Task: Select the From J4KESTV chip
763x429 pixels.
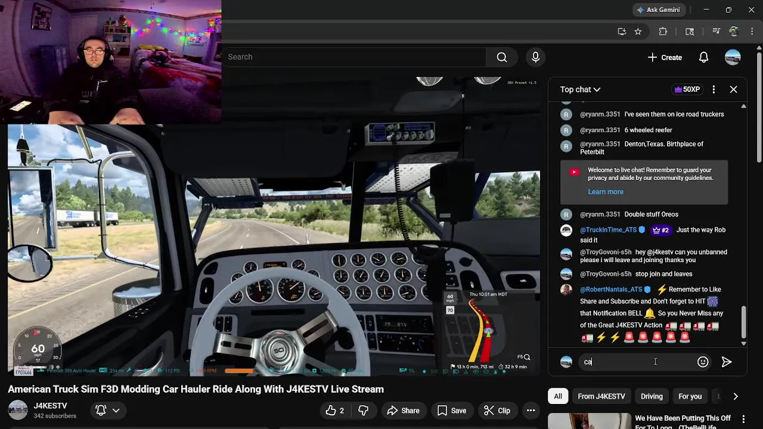Action: 601,396
